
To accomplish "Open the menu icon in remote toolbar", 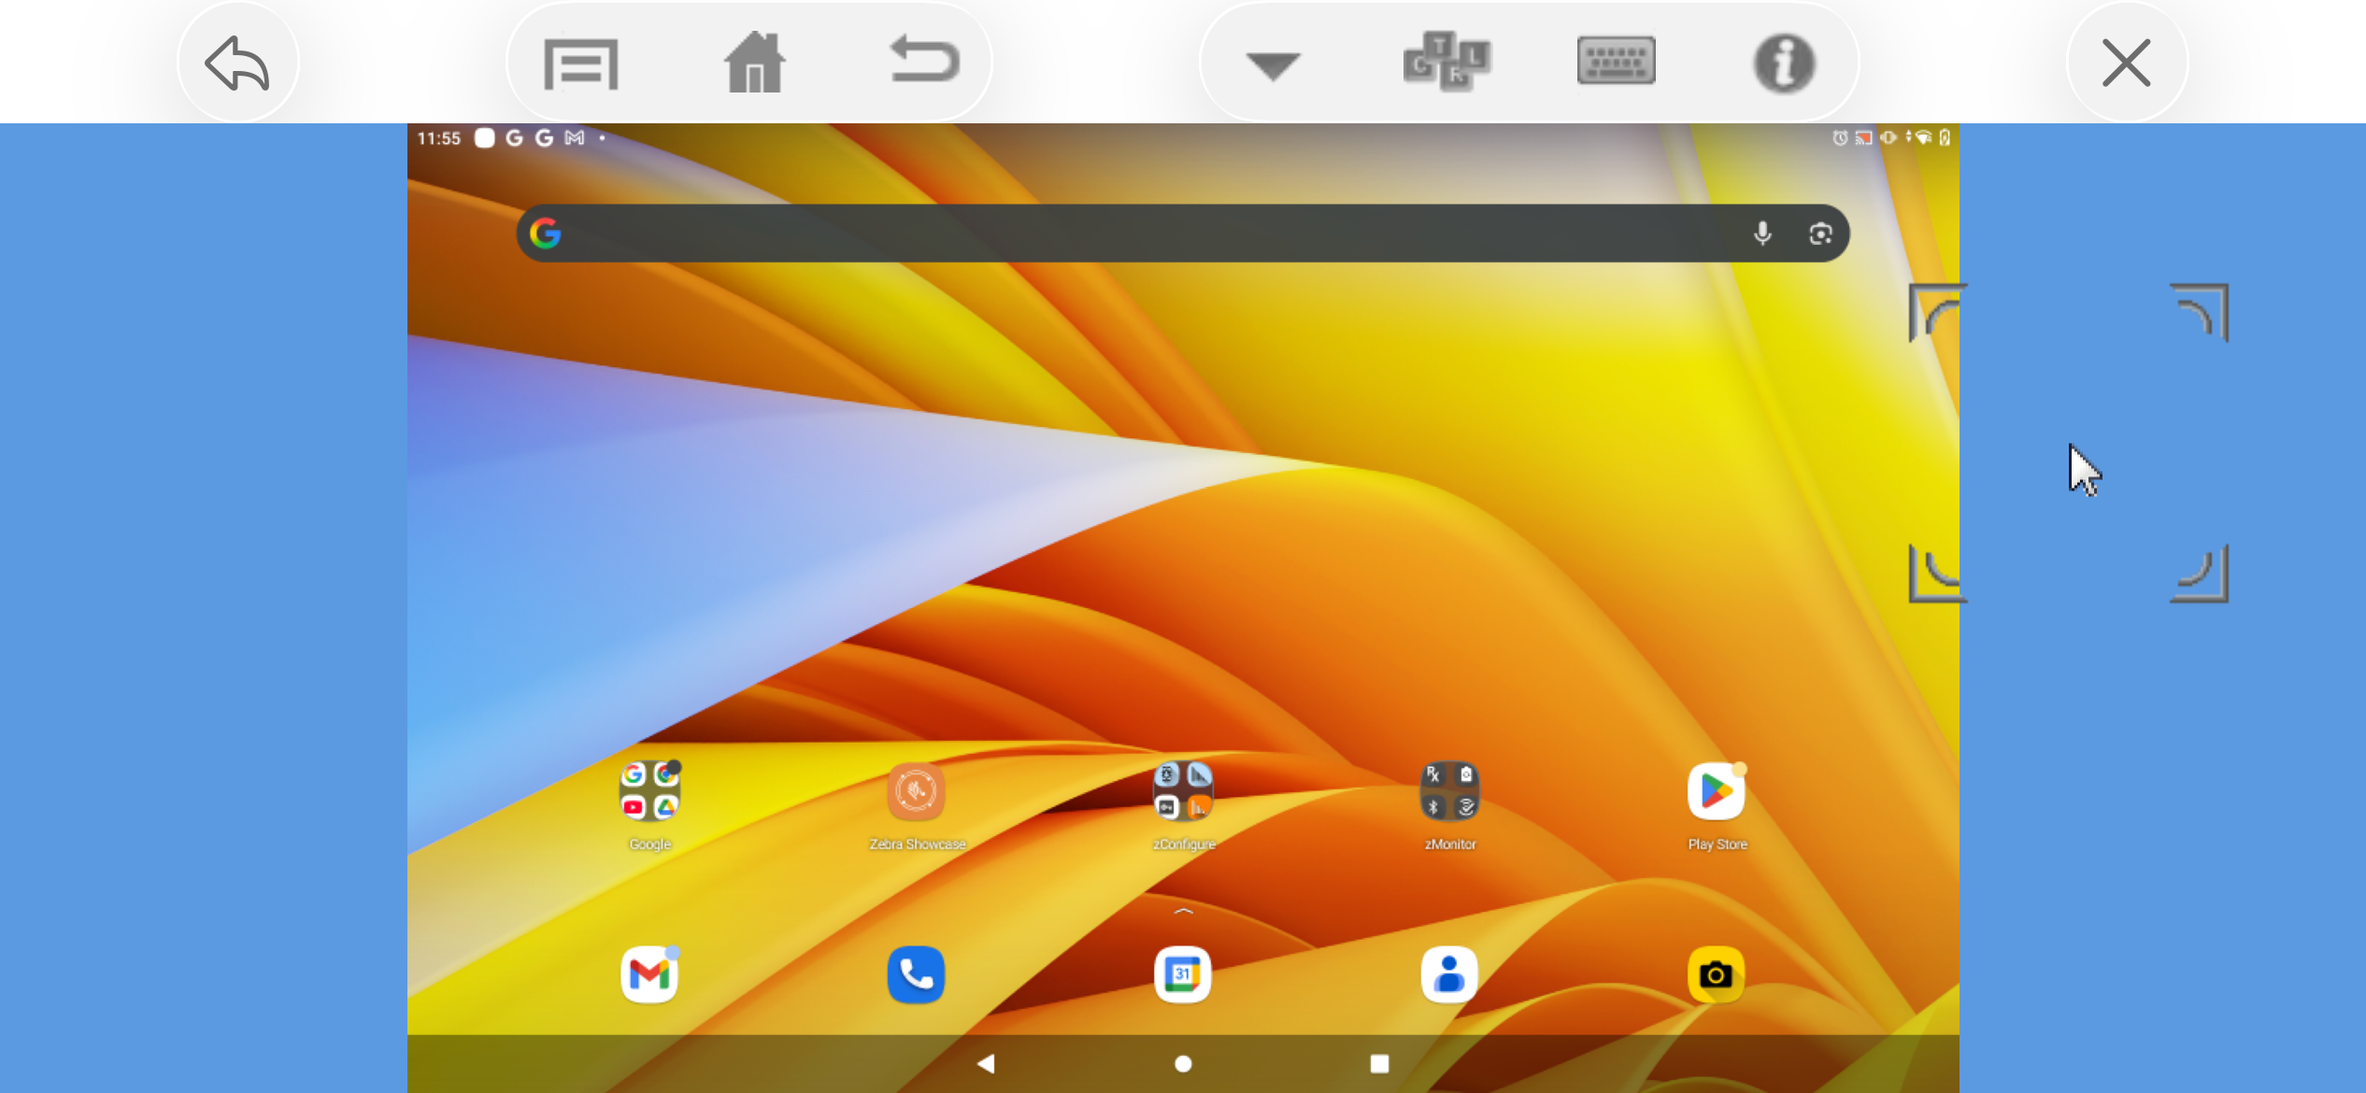I will [580, 64].
